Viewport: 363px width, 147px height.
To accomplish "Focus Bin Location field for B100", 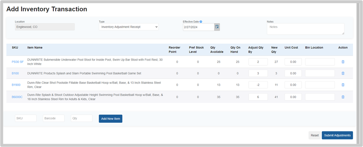I will tap(320, 73).
